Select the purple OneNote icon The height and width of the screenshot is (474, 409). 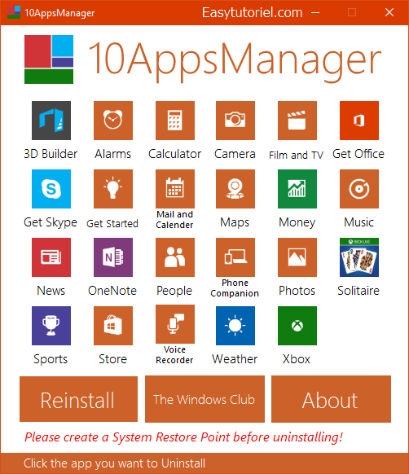coord(113,257)
